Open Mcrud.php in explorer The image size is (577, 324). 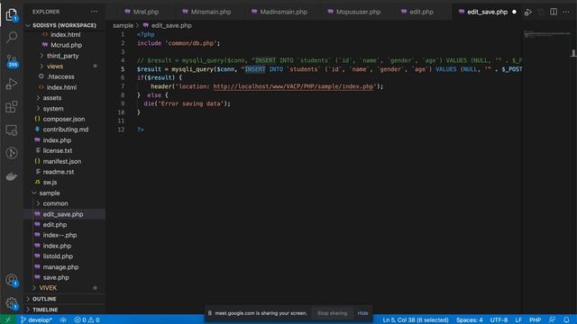pyautogui.click(x=66, y=45)
